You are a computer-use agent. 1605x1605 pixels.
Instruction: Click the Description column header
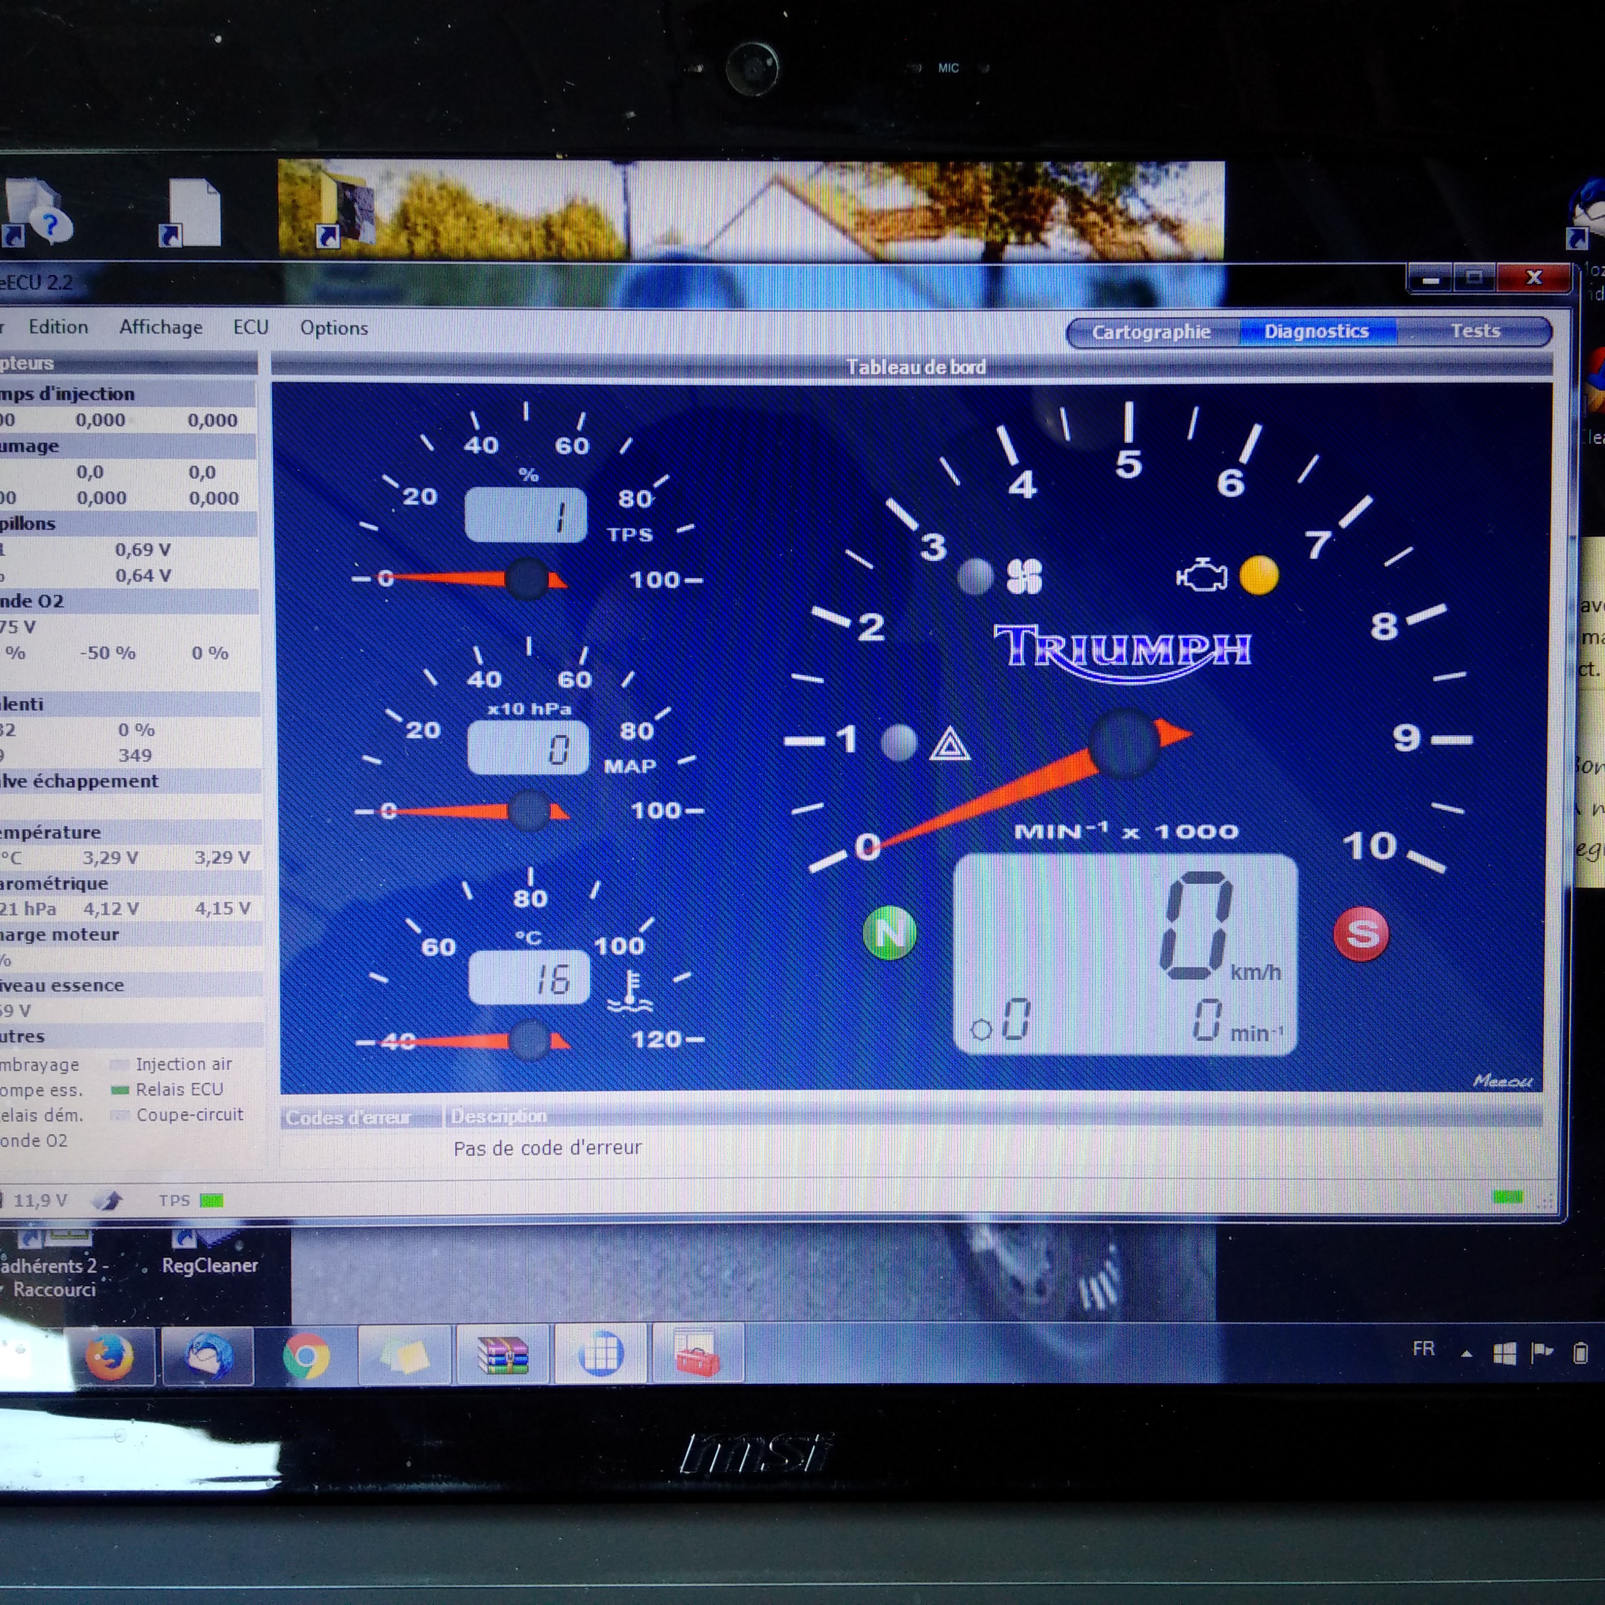498,1116
